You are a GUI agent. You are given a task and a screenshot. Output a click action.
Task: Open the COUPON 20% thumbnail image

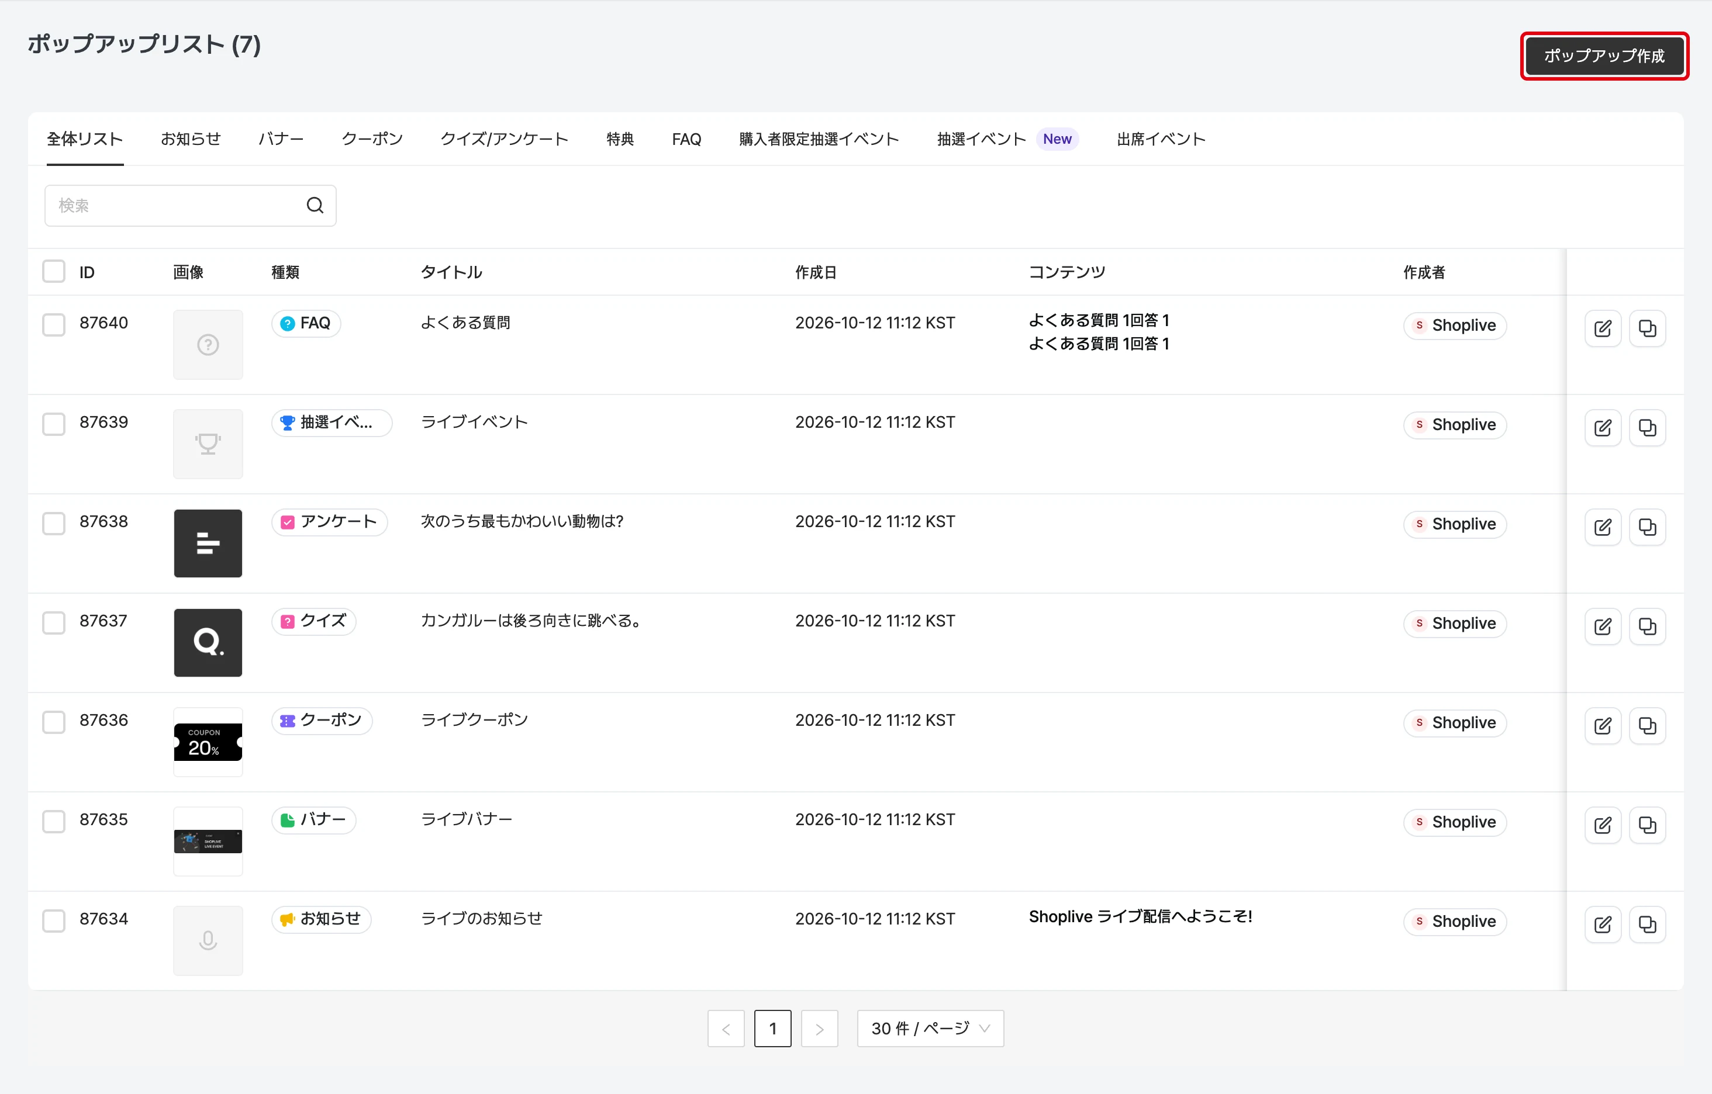point(208,742)
